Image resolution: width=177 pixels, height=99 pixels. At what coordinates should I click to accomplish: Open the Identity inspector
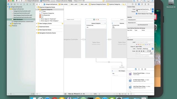139,4
